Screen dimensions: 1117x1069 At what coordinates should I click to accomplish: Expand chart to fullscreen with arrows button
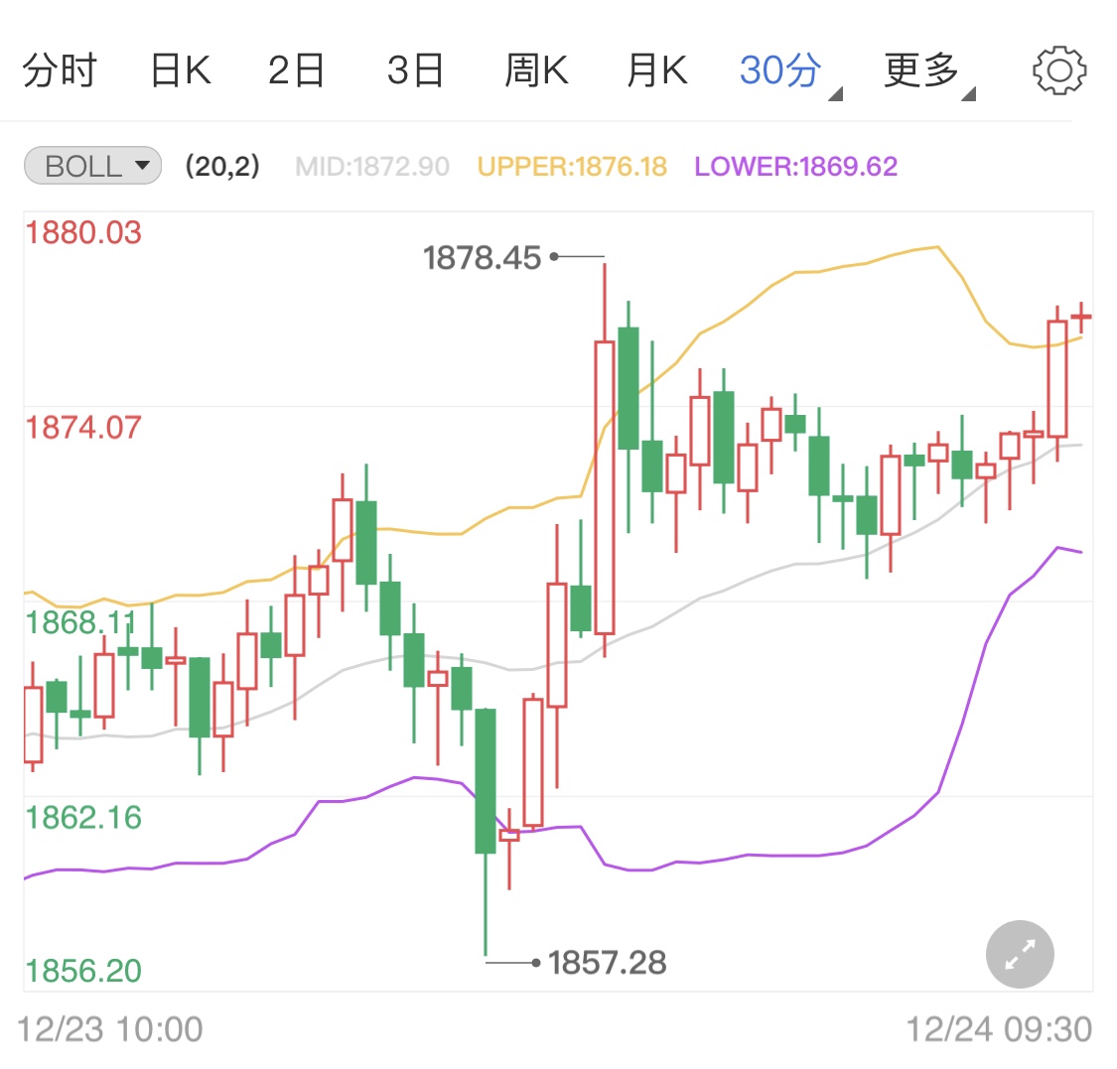[x=1020, y=954]
